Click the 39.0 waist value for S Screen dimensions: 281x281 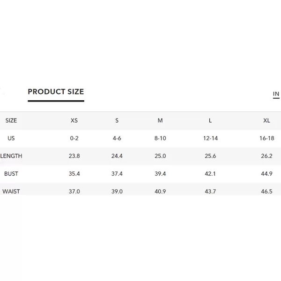click(x=117, y=192)
